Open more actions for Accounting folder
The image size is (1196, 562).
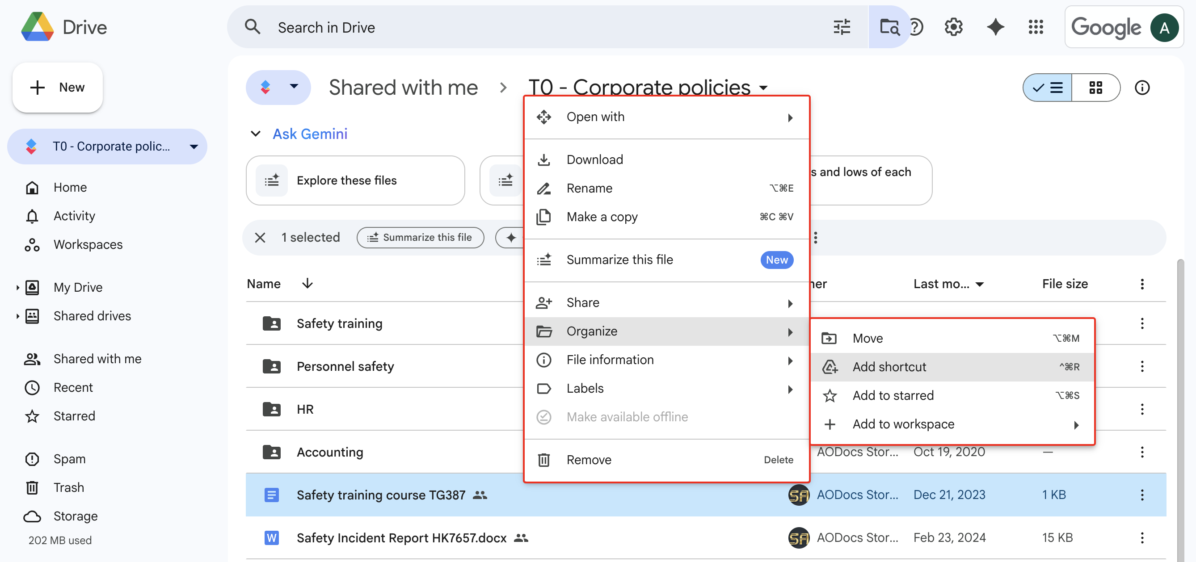click(x=1141, y=452)
